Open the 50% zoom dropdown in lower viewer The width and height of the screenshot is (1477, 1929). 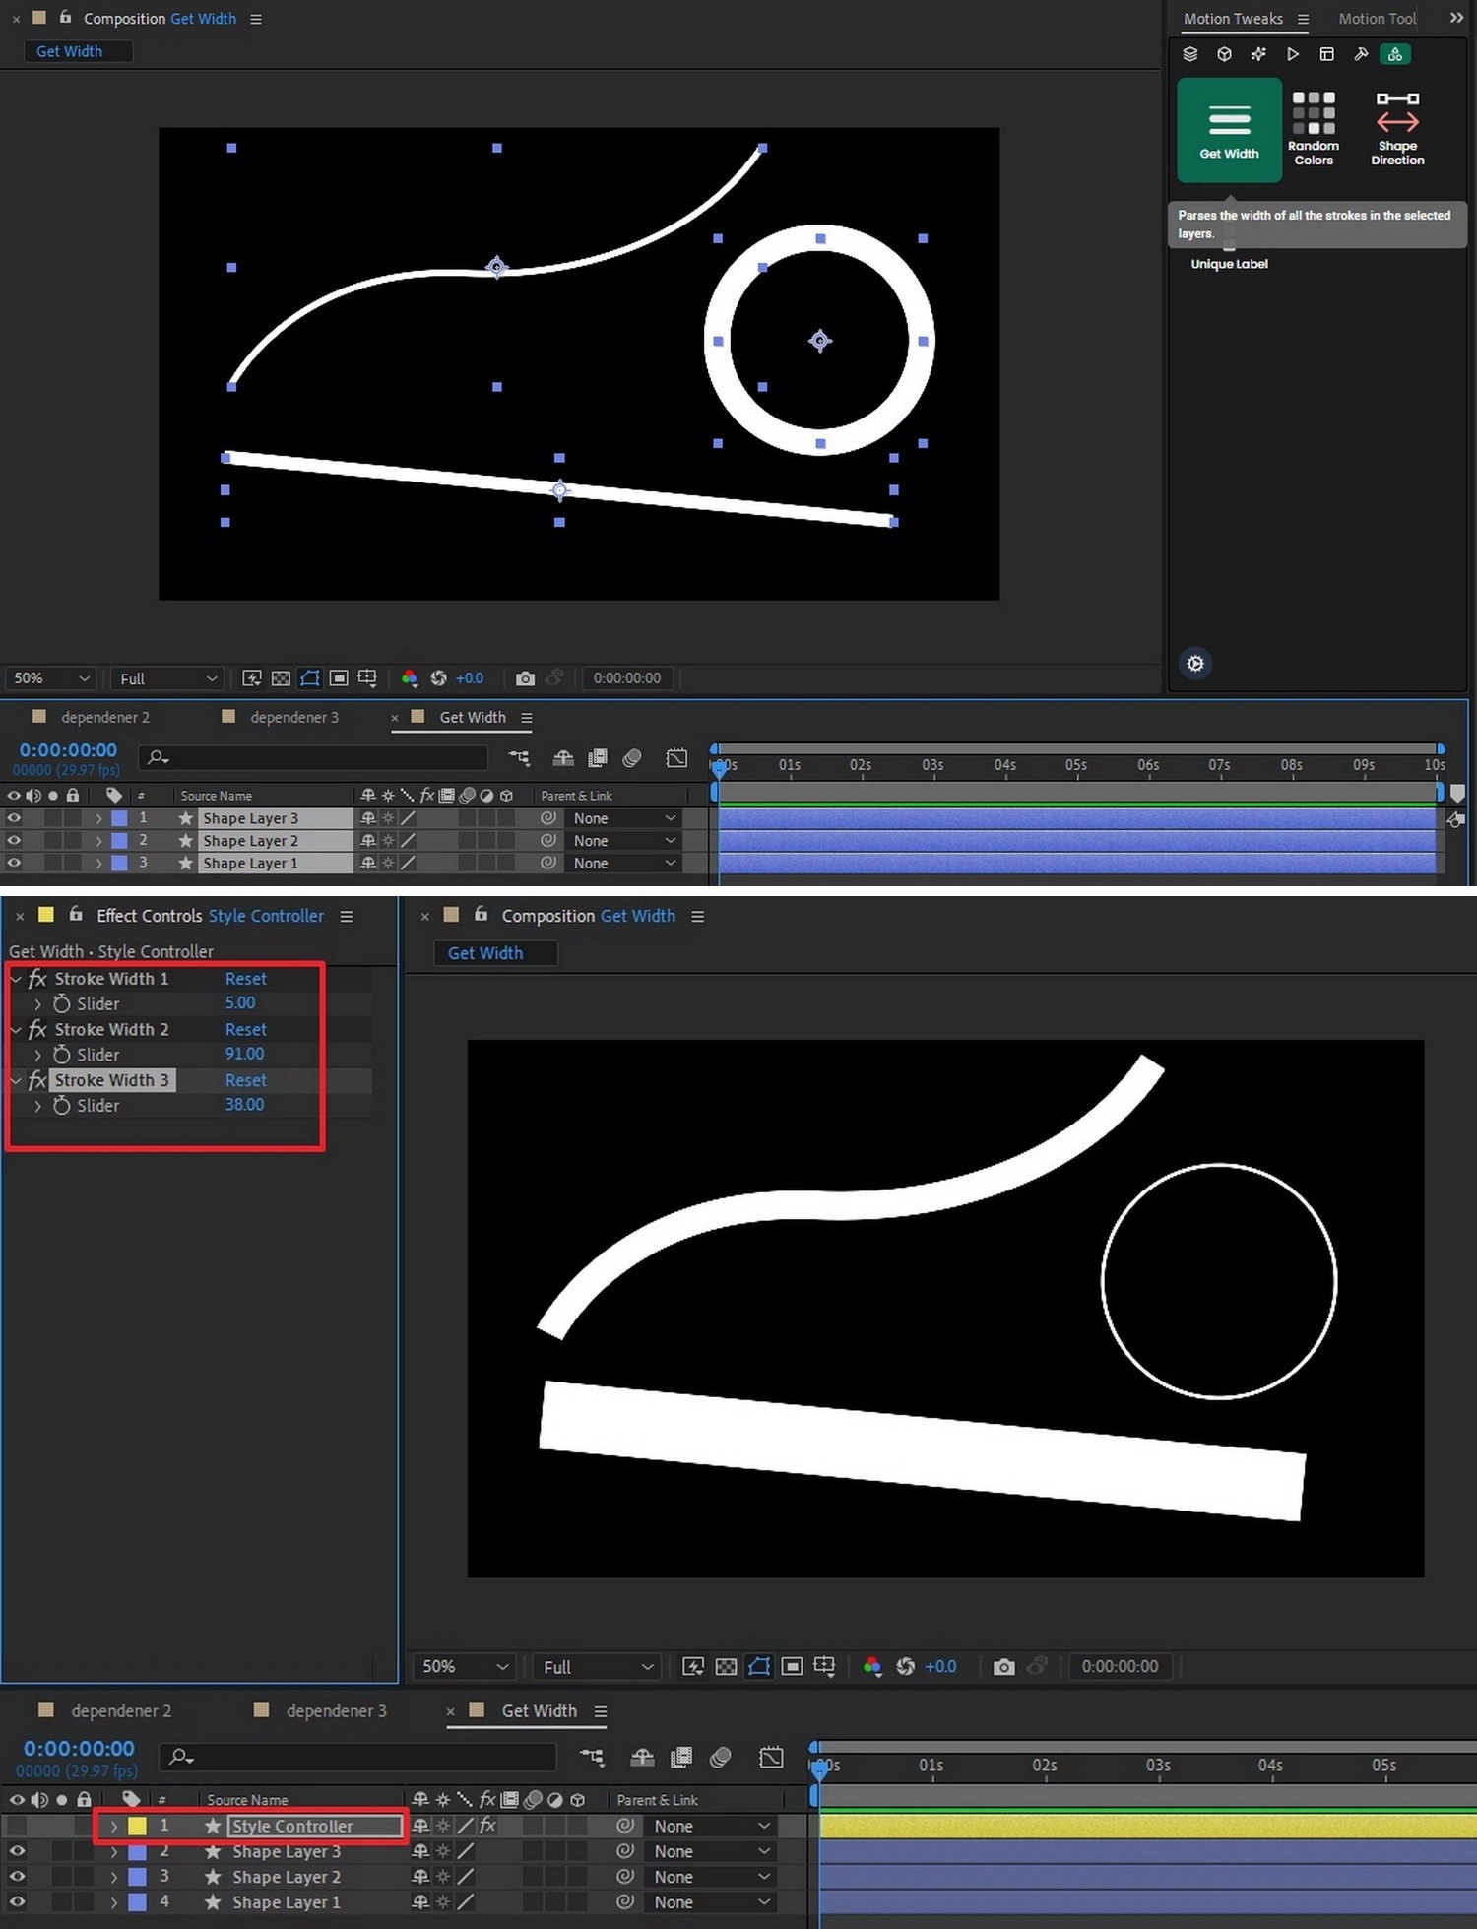tap(465, 1666)
